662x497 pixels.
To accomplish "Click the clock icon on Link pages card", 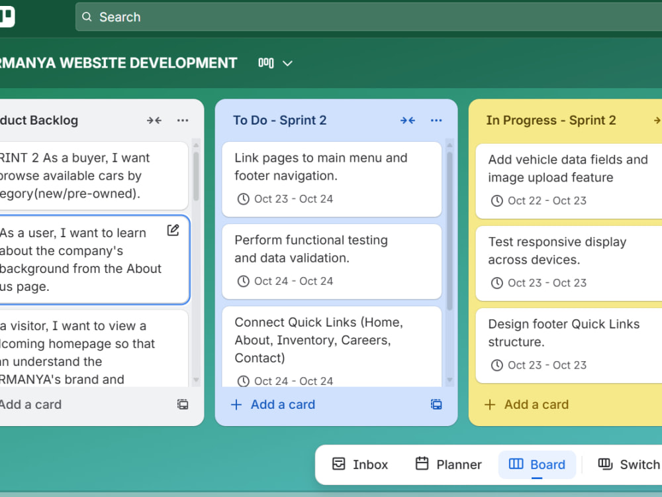I will [x=243, y=199].
